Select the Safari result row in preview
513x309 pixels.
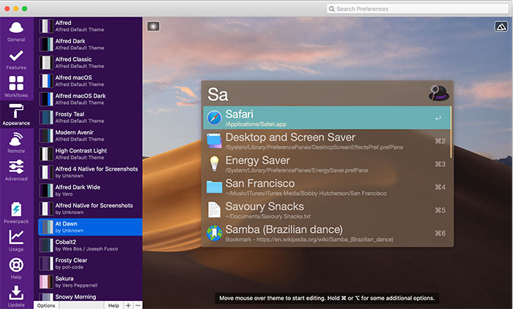point(327,117)
